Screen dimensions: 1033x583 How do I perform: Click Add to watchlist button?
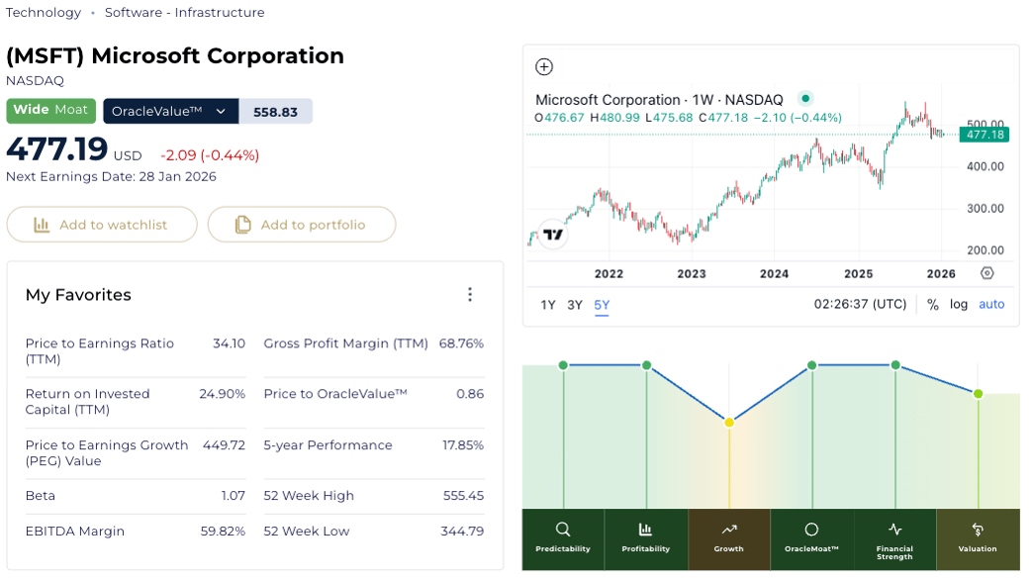point(102,225)
